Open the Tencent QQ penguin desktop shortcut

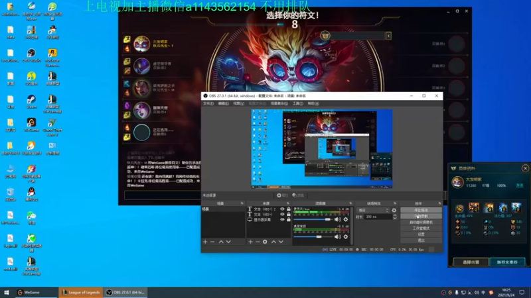[31, 194]
